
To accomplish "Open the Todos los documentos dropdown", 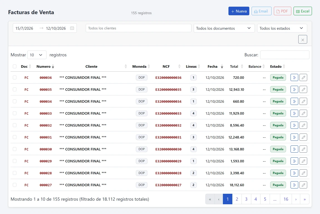I will tap(224, 28).
